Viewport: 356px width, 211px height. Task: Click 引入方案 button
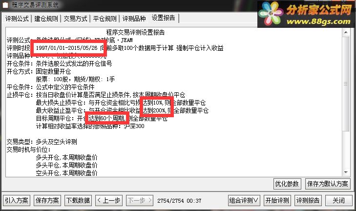coord(17,200)
